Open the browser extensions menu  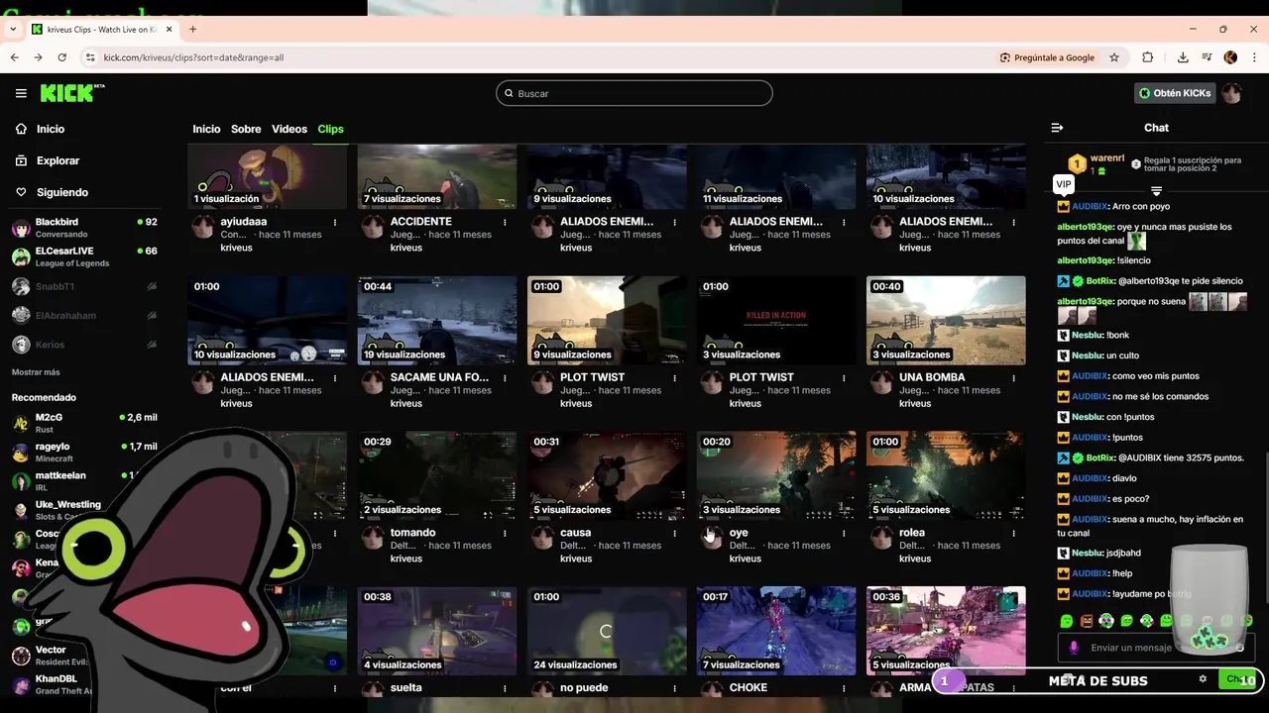coord(1148,57)
